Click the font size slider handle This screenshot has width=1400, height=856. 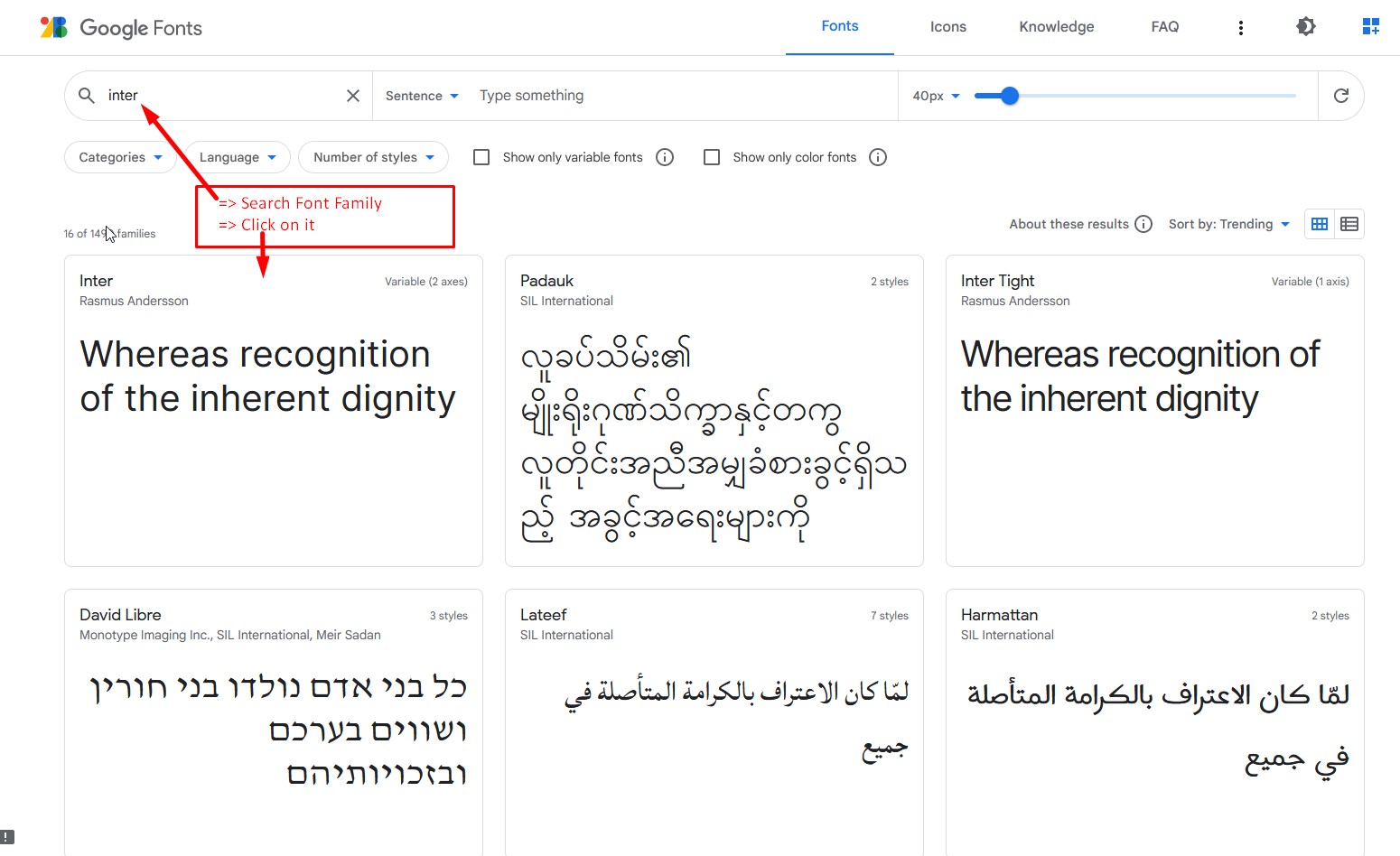(1010, 96)
